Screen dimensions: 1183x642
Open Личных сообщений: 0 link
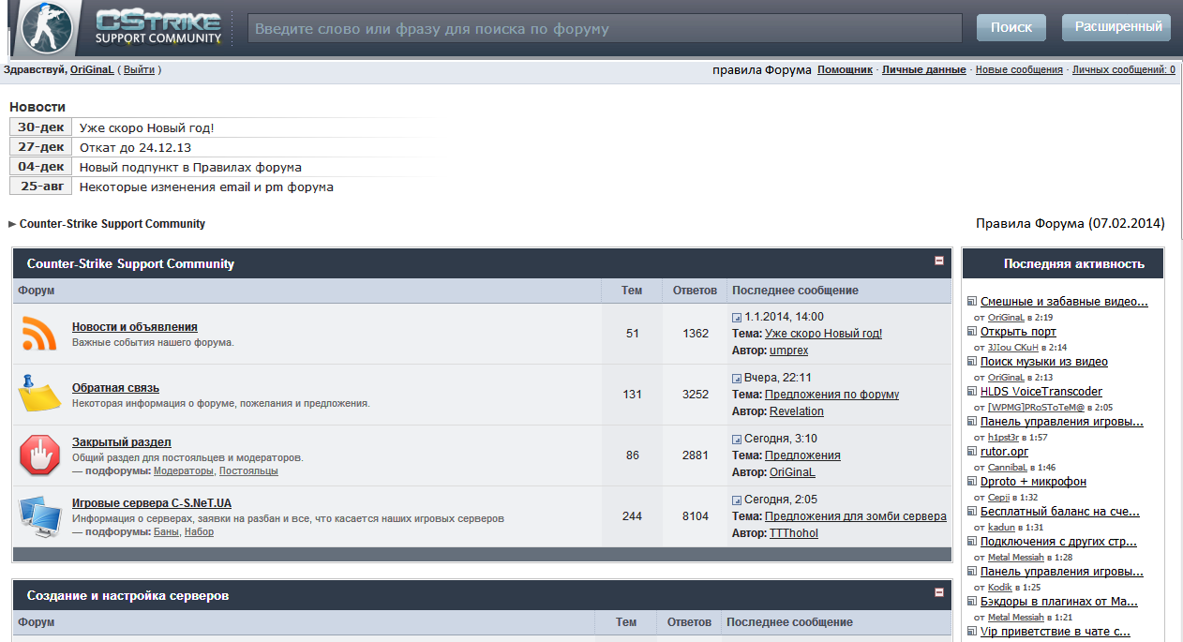click(1124, 69)
